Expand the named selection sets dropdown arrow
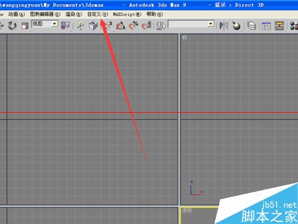The image size is (298, 224). pos(211,24)
